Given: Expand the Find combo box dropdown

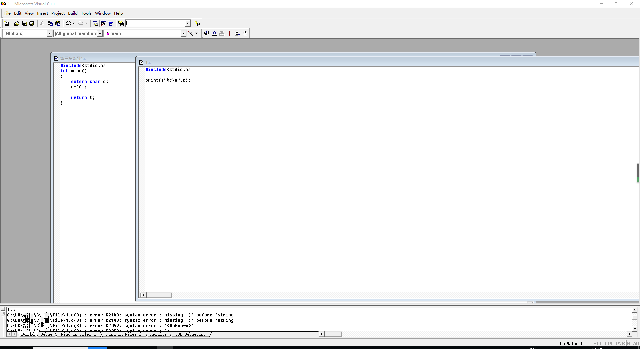Looking at the screenshot, I should tap(188, 23).
